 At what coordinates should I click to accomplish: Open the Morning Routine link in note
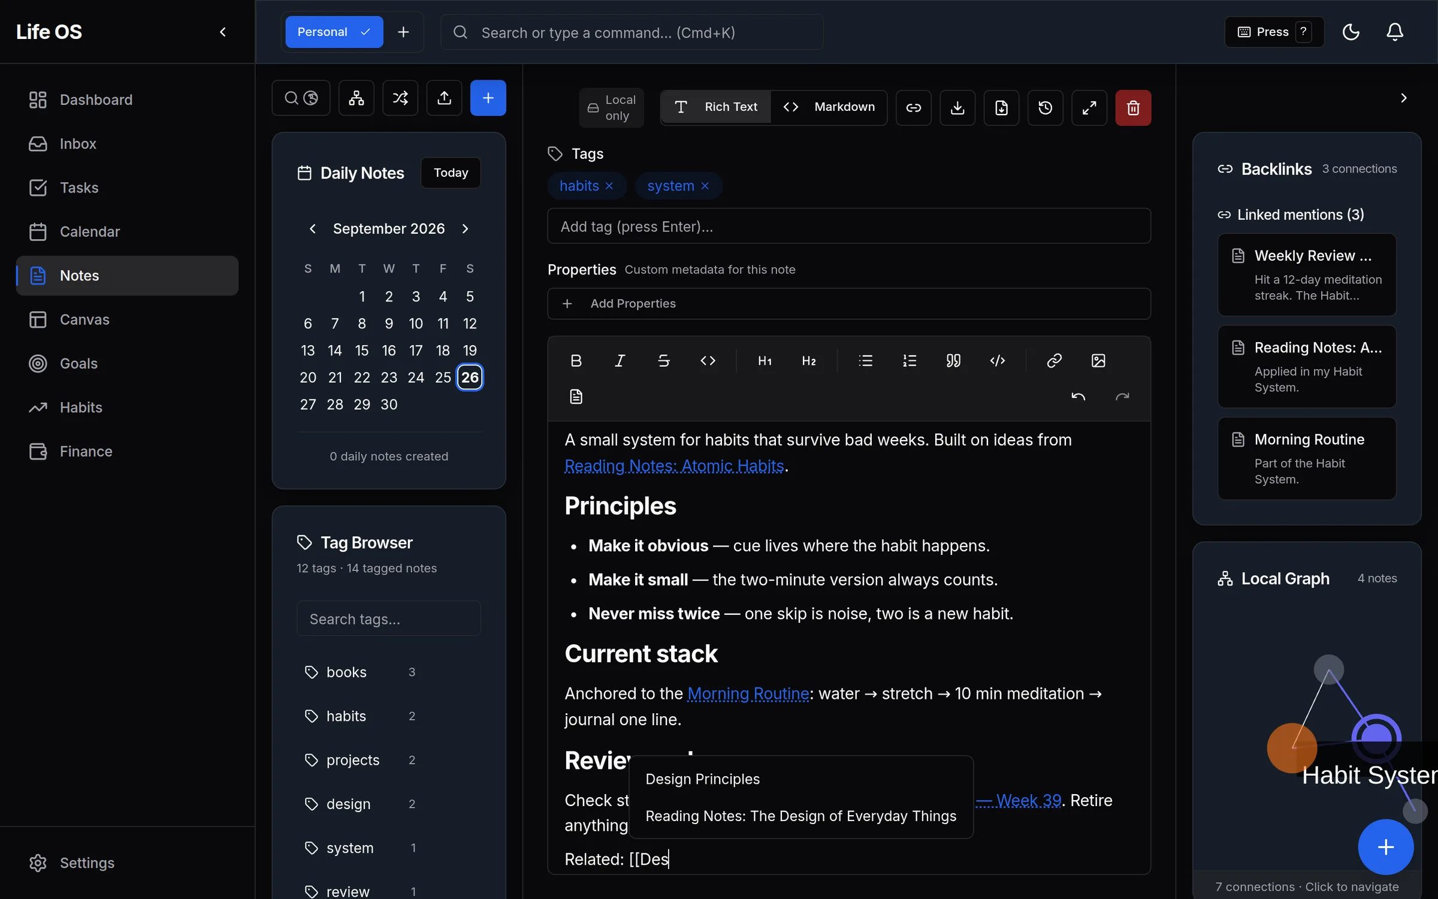[x=748, y=693]
